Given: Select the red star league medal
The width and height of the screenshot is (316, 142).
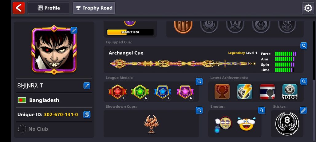Looking at the screenshot, I should click(117, 92).
